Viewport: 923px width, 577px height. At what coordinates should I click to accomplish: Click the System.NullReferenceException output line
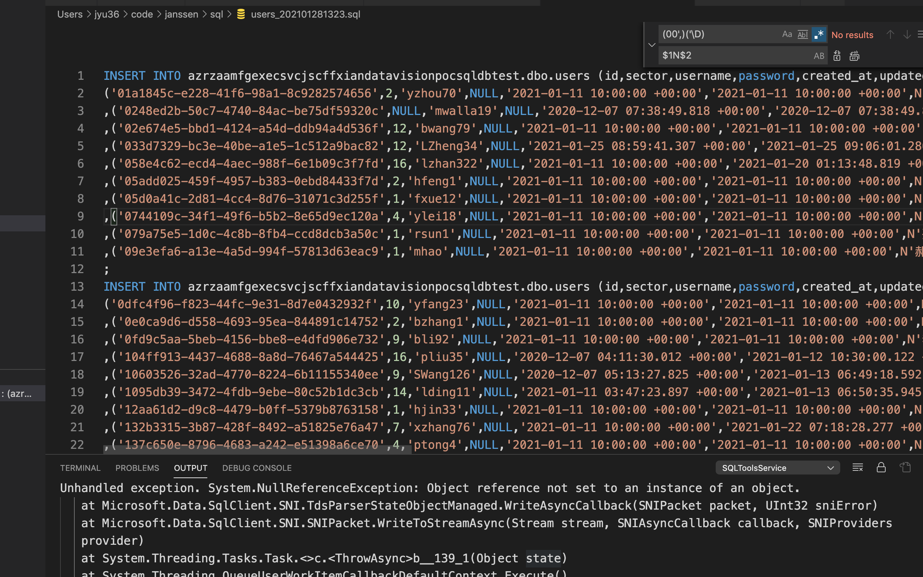tap(430, 488)
